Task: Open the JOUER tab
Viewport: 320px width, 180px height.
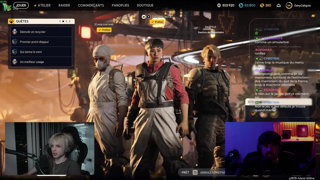Action: pyautogui.click(x=21, y=5)
